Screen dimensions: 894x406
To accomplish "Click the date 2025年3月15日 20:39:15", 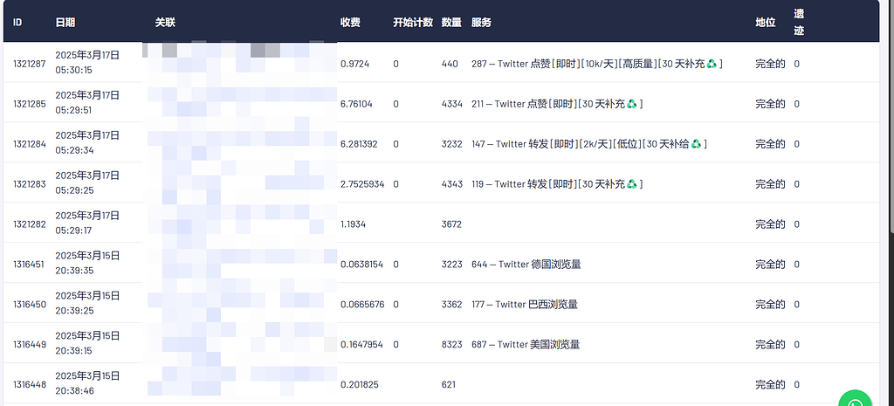I will pos(87,343).
